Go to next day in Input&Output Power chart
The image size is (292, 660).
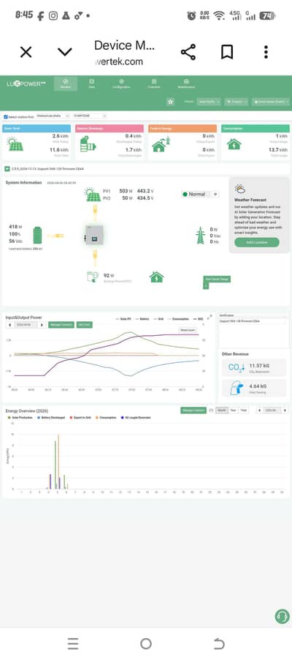42,325
